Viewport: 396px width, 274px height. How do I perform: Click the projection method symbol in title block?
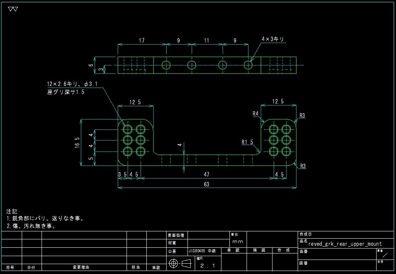(180, 264)
